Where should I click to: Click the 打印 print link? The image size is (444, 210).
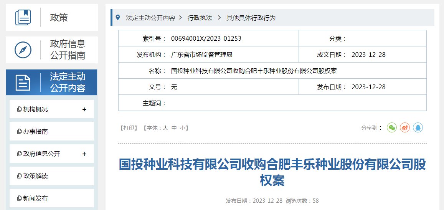[x=129, y=128]
